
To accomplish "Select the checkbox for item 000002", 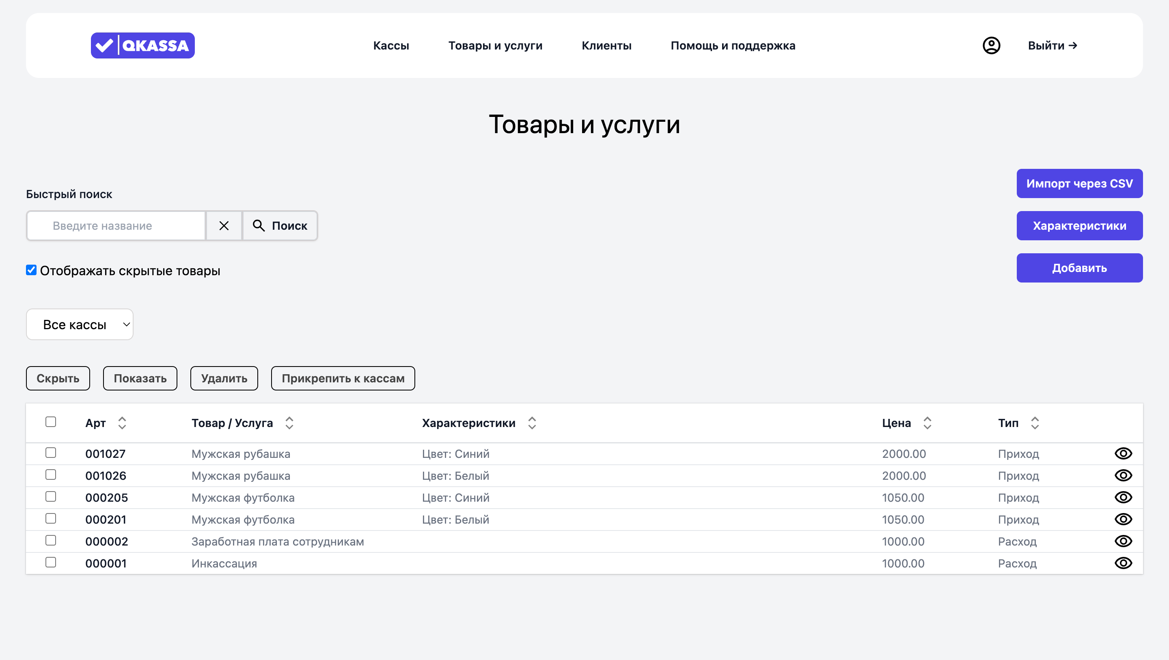I will (x=51, y=540).
